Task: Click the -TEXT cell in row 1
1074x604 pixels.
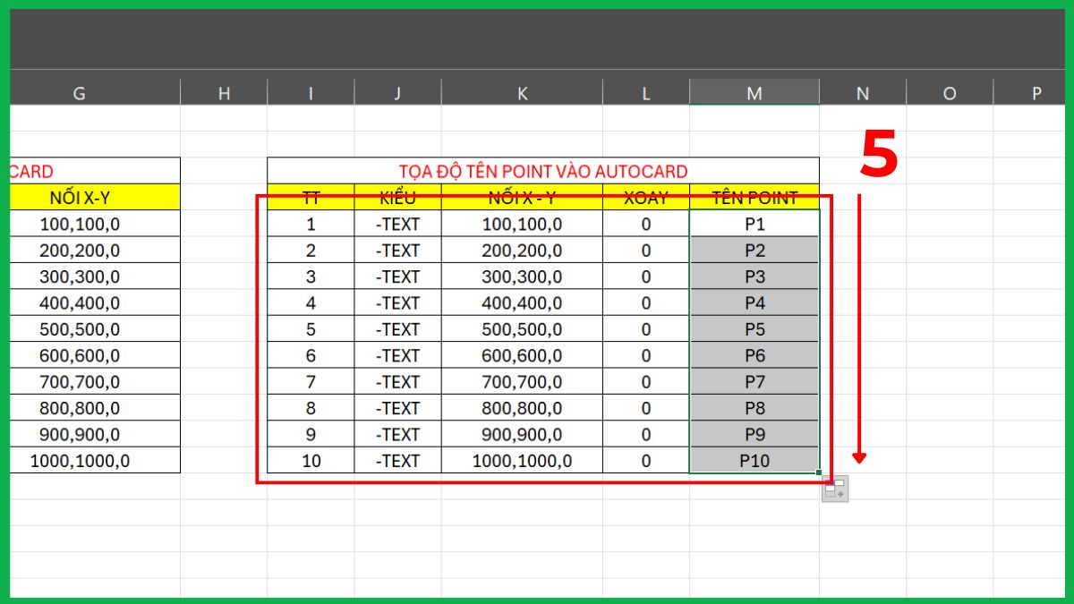Action: click(x=396, y=224)
